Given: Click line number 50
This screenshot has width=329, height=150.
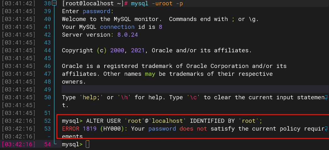Looking at the screenshot, I should click(x=48, y=97).
